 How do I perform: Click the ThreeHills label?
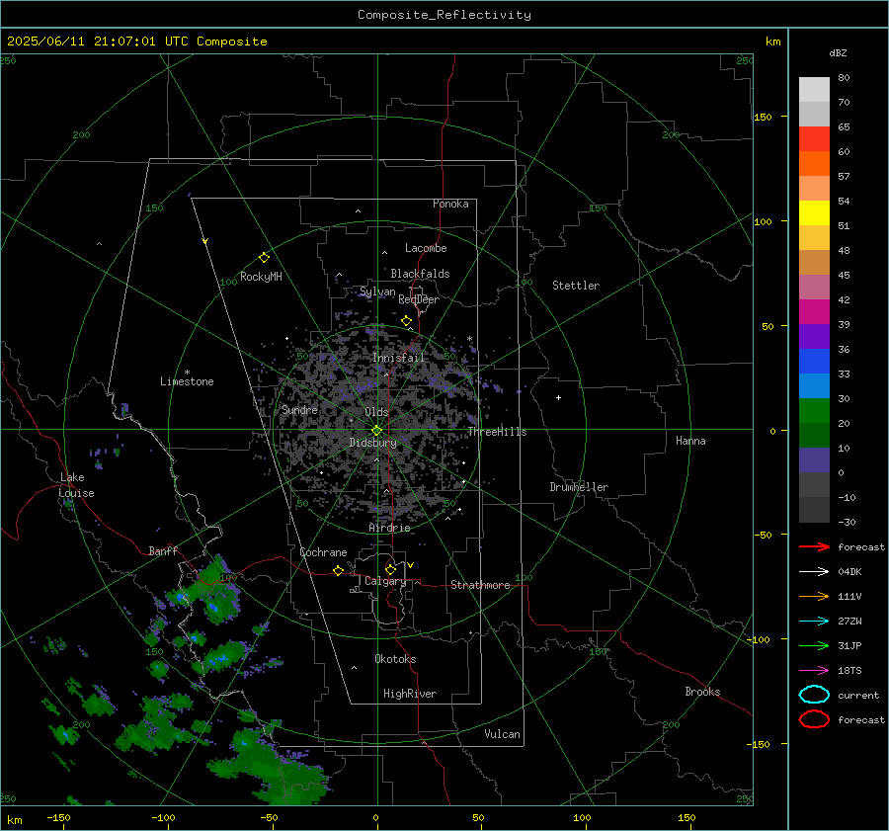[x=497, y=432]
